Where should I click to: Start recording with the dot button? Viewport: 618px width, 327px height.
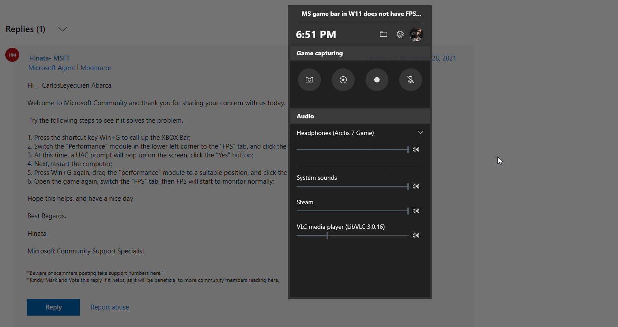click(377, 80)
